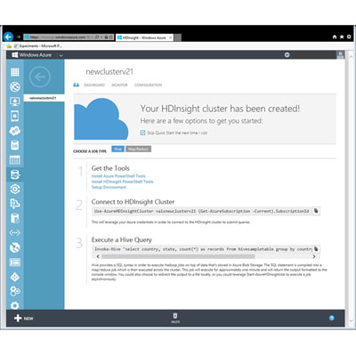Copy the Use-AzureHDInsightCluster command
This screenshot has height=356, width=356.
[x=316, y=211]
